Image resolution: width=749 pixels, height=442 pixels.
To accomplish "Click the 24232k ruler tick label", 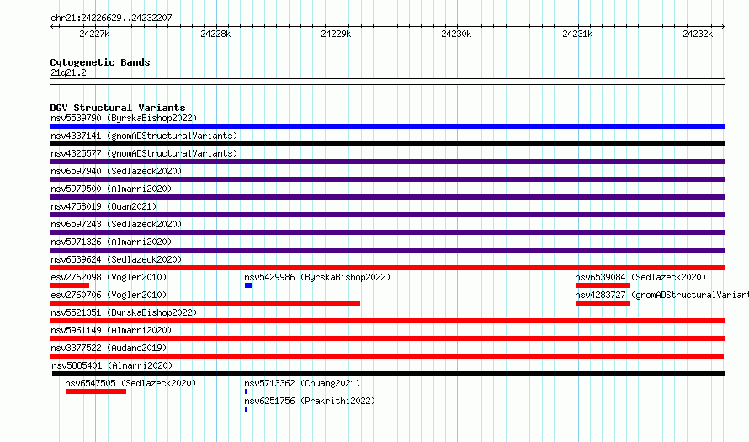I will pos(698,34).
